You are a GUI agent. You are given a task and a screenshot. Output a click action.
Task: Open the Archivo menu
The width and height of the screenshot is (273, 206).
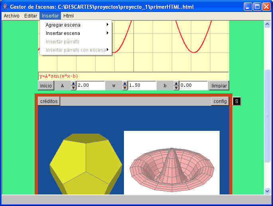12,16
